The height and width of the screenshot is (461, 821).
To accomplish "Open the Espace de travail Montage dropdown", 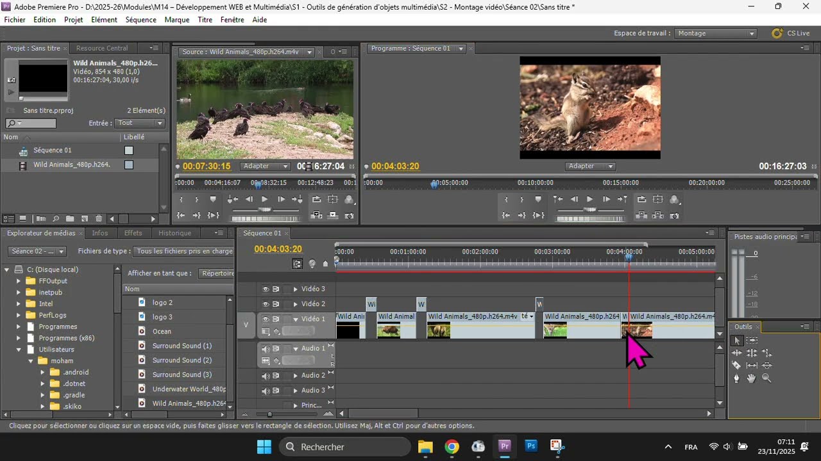I will coord(716,33).
